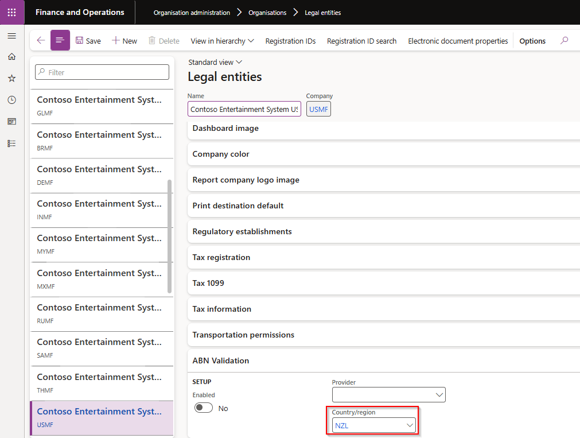Viewport: 580px width, 438px height.
Task: Collapse the action pane with the back arrow
Action: click(40, 41)
